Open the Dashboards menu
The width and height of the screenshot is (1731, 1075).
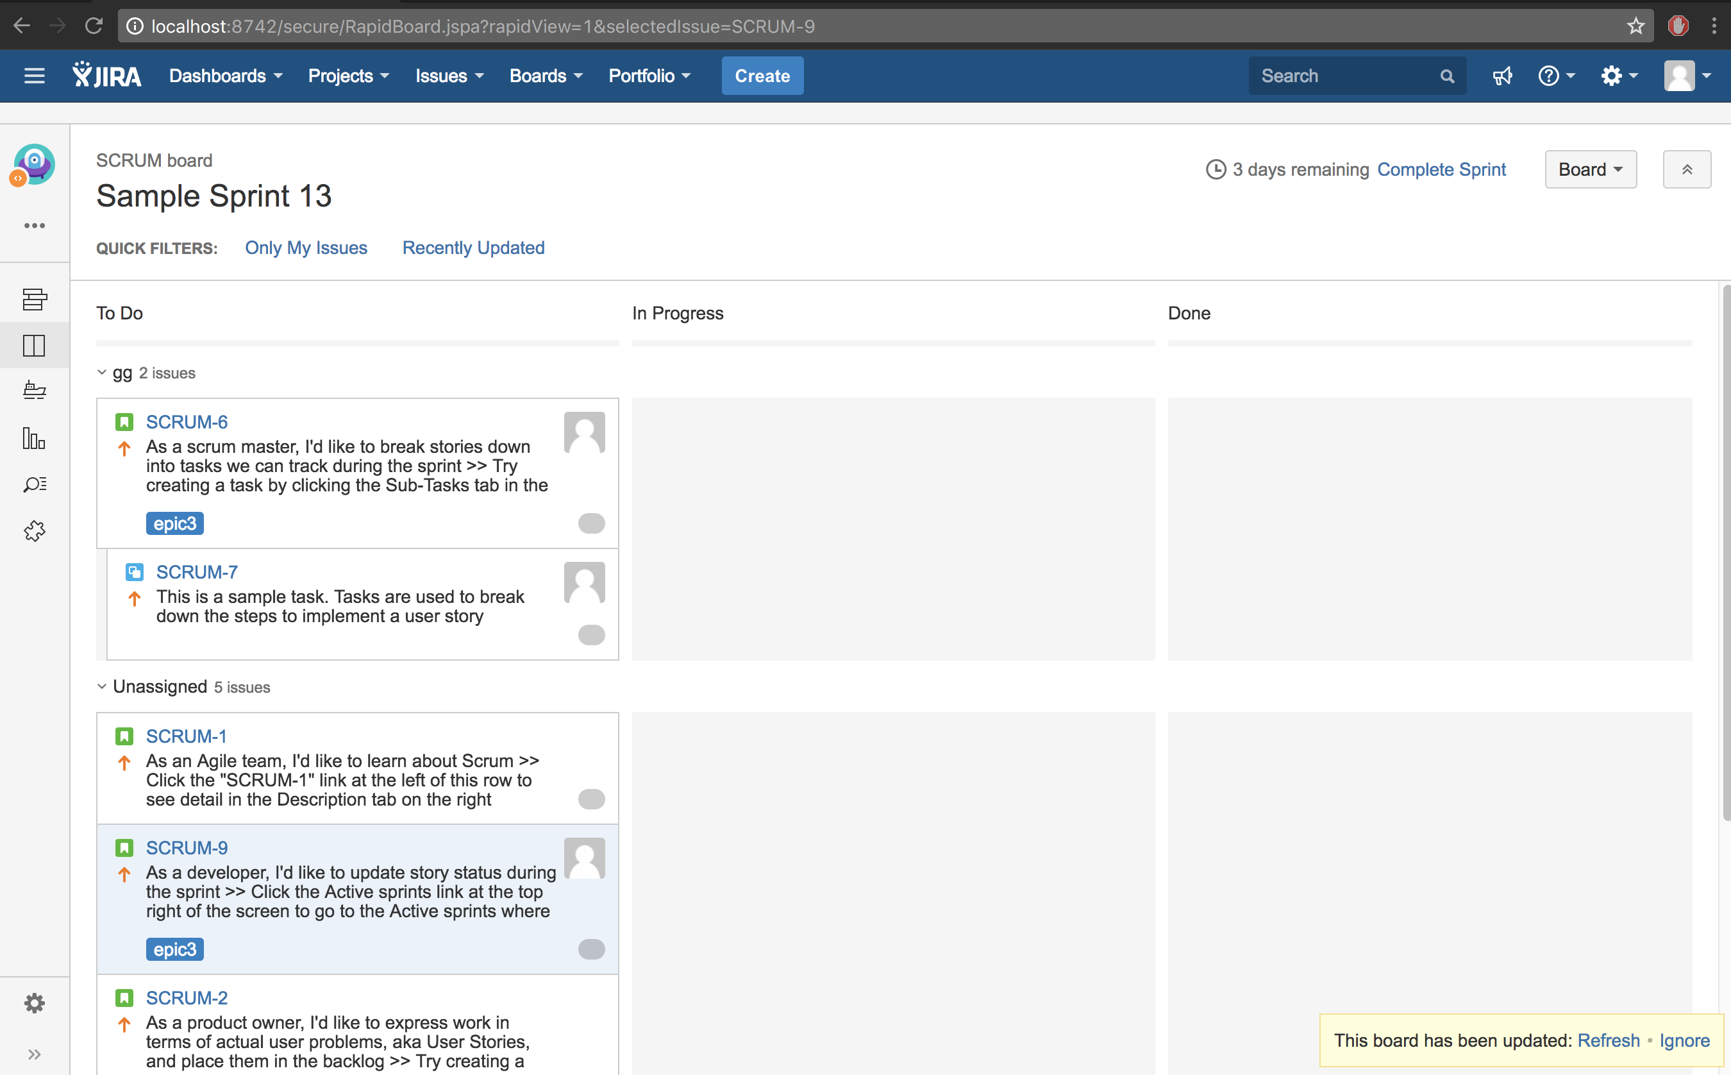(225, 76)
